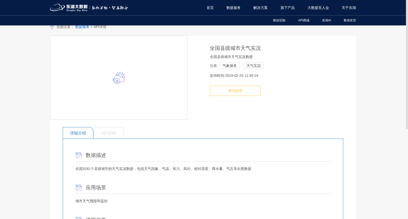The width and height of the screenshot is (408, 219).
Task: Click the location pin icon in breadcrumb
Action: coord(52,27)
